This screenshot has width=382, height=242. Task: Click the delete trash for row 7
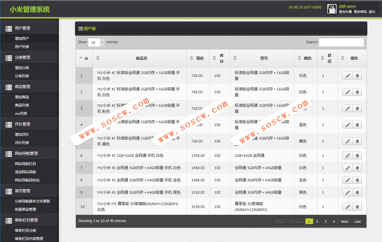click(357, 168)
